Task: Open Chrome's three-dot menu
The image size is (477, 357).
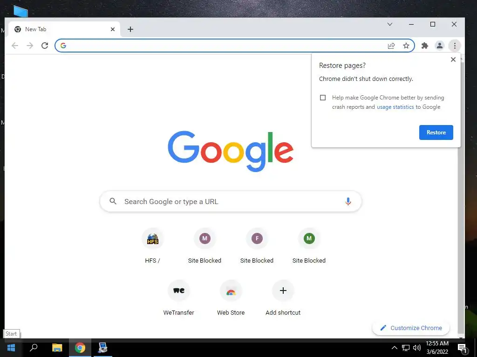Action: point(455,46)
